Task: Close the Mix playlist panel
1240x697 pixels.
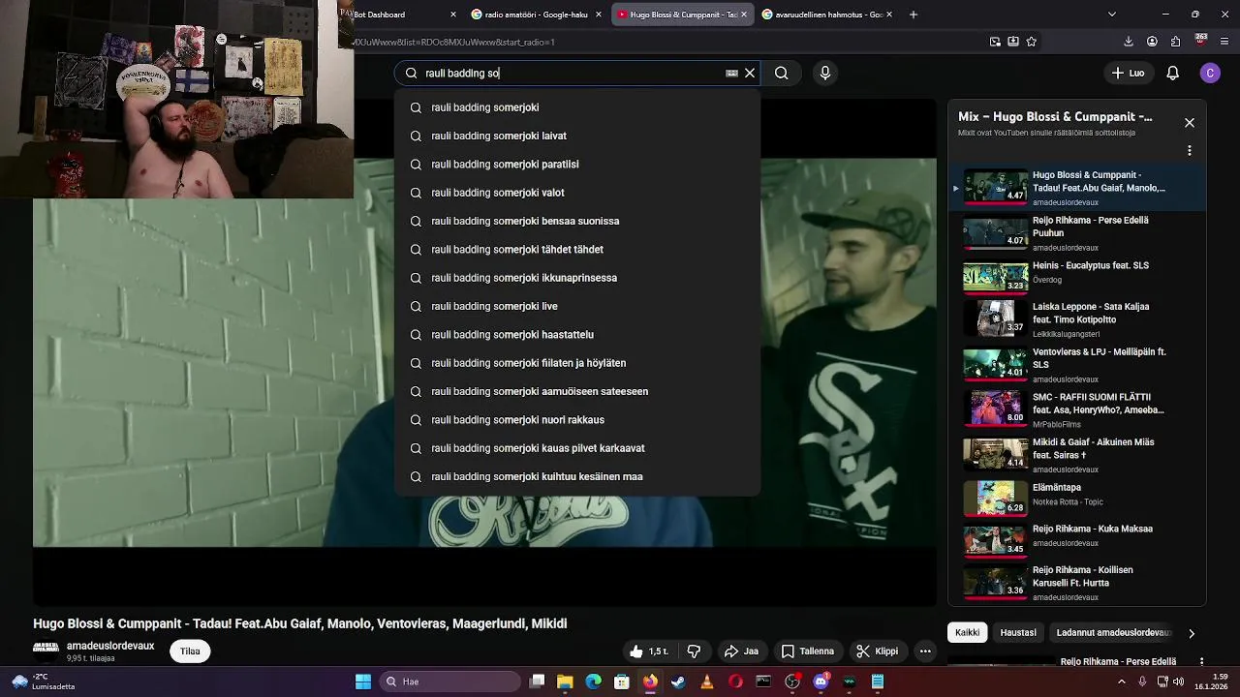Action: pyautogui.click(x=1190, y=123)
